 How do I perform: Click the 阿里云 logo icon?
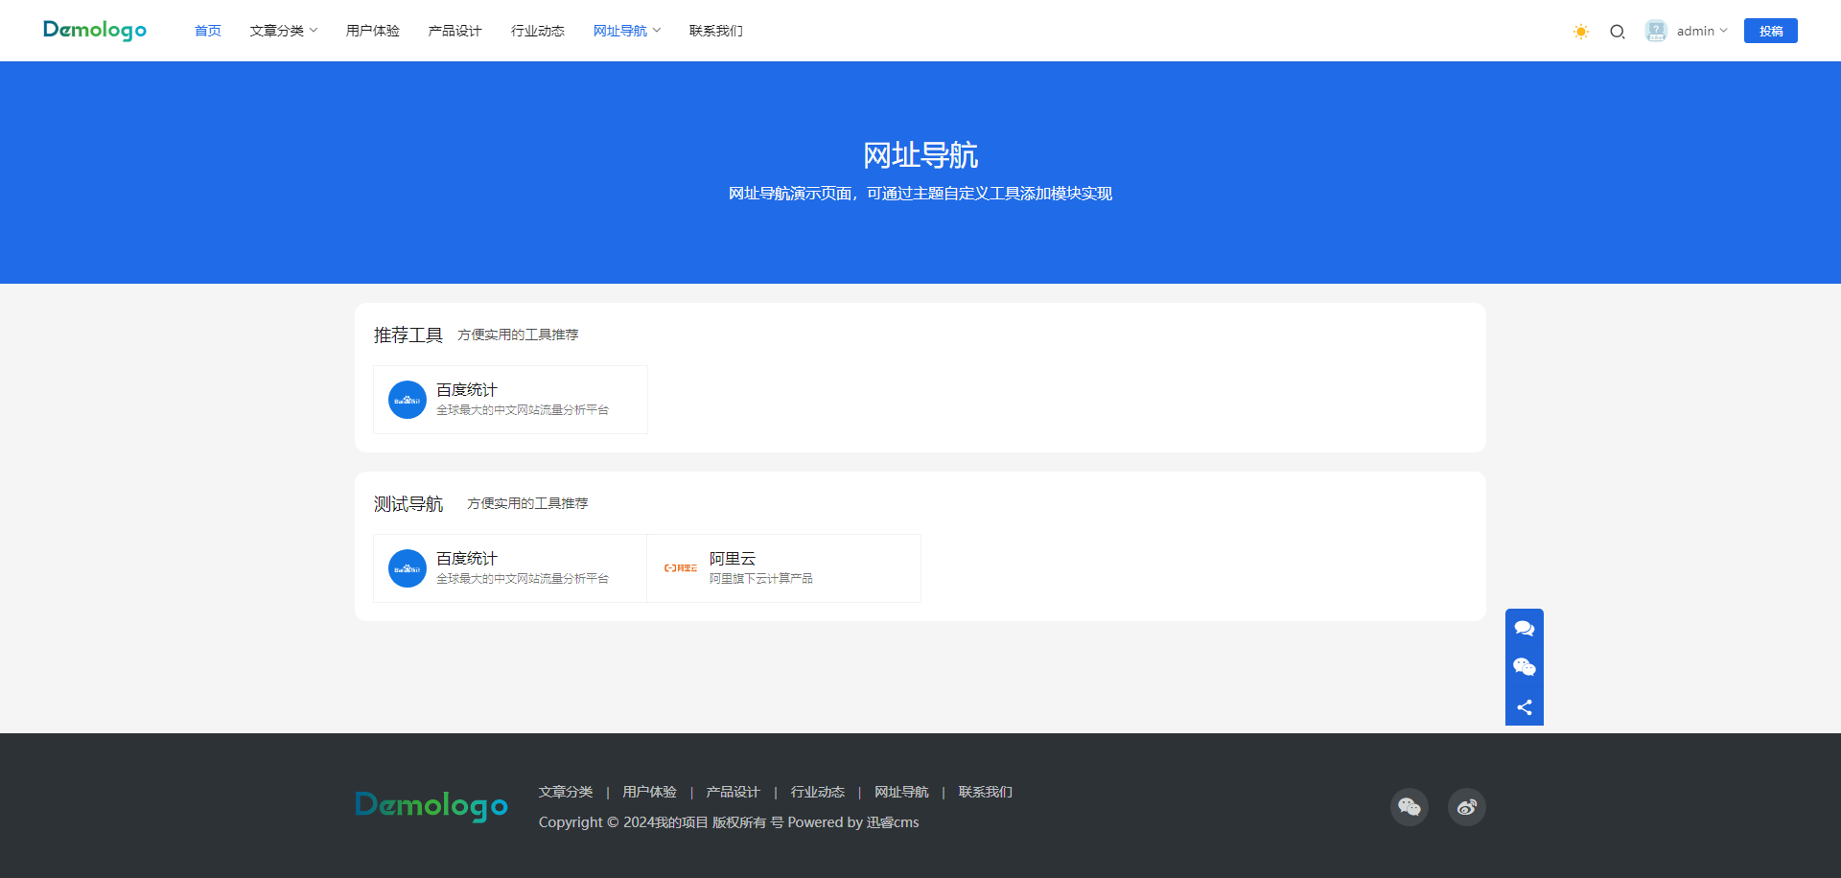click(680, 567)
